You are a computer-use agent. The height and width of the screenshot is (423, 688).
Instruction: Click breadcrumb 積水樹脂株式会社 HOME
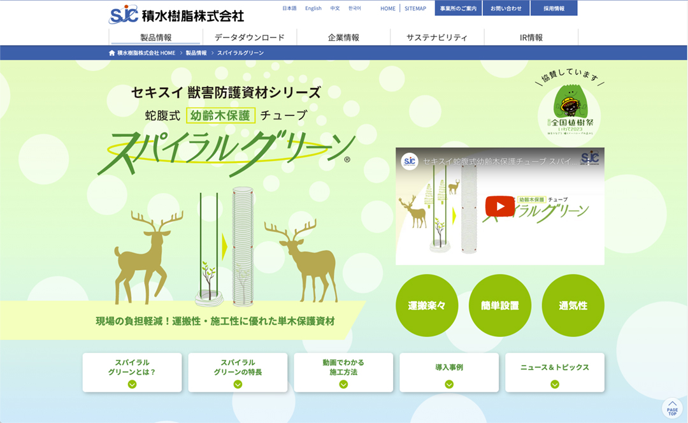146,53
